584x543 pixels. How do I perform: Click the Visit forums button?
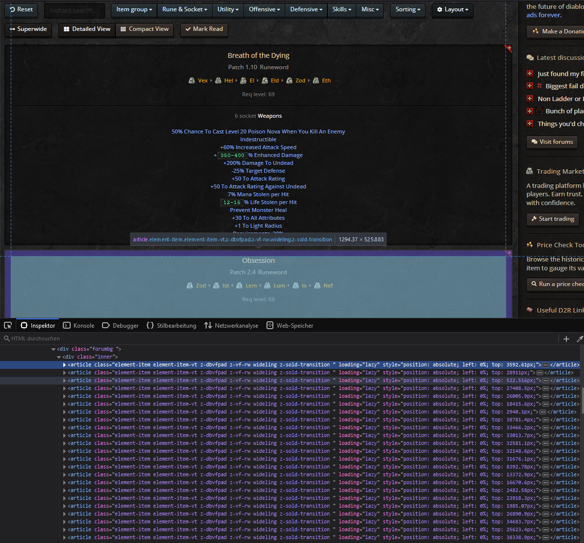click(x=552, y=142)
